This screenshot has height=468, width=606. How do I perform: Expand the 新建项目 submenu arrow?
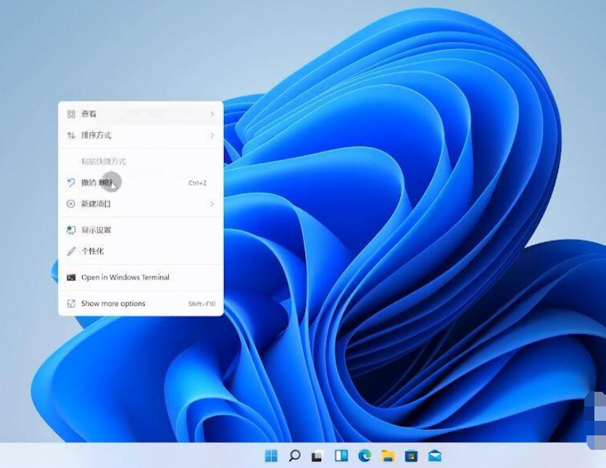212,203
